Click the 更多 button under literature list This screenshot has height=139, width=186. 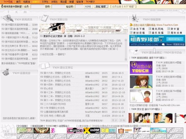tap(115, 120)
